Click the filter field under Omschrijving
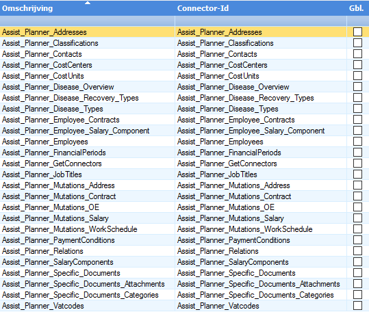The image size is (369, 312). 88,21
